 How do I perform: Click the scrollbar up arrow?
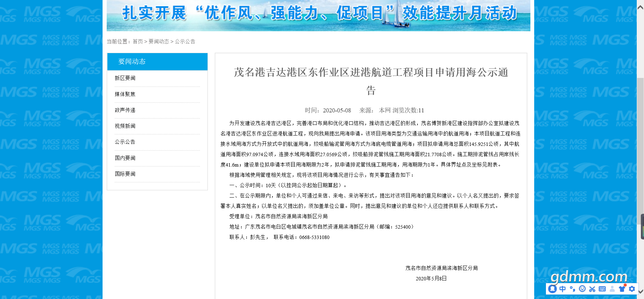point(640,7)
